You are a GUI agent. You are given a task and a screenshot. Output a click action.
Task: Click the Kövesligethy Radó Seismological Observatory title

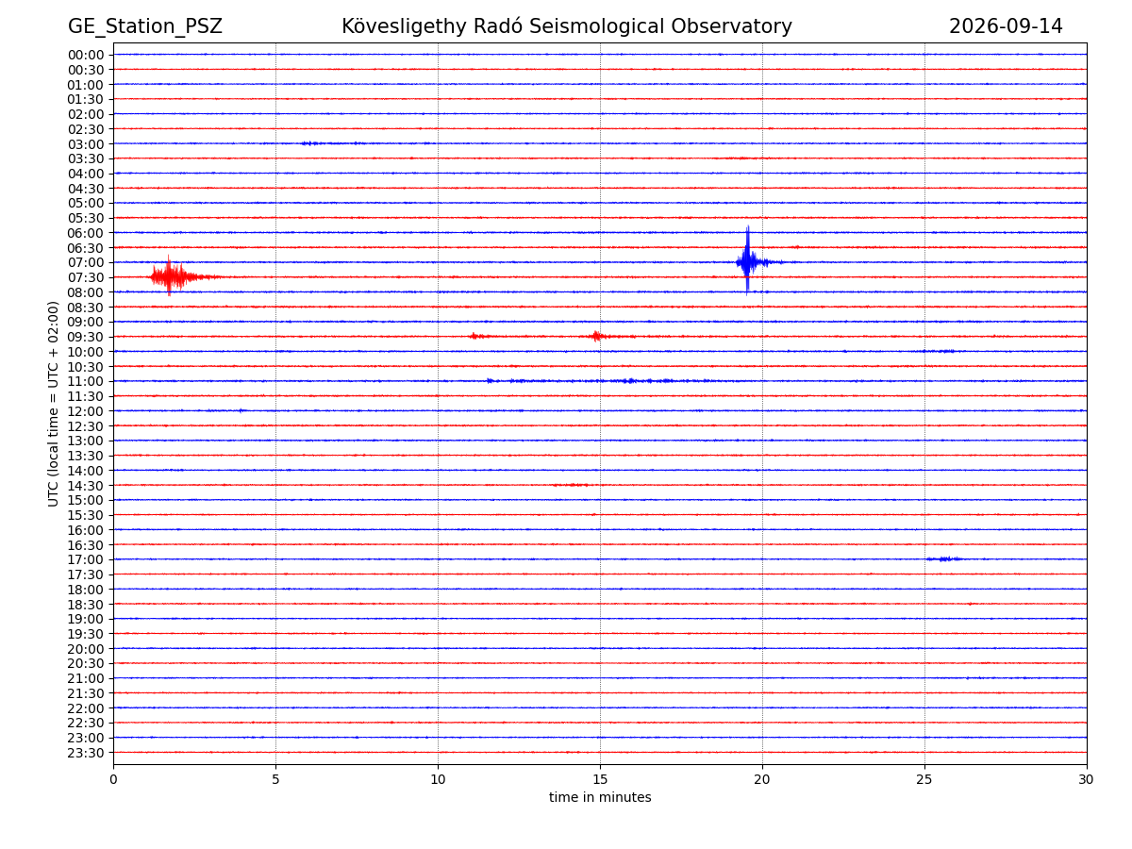[x=567, y=26]
